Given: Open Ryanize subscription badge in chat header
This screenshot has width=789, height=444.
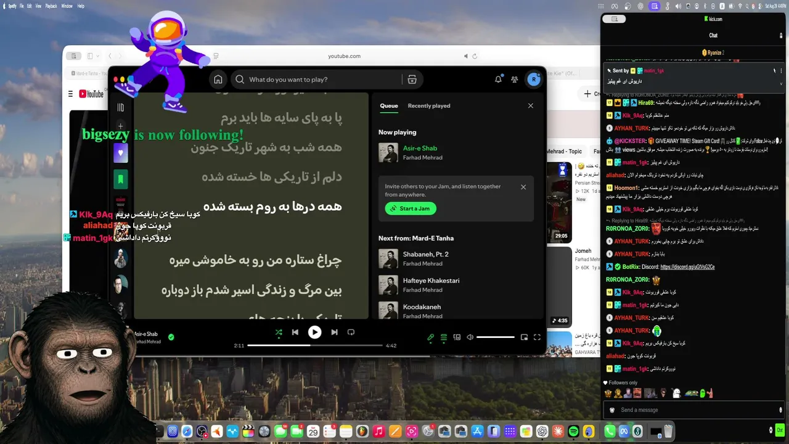Looking at the screenshot, I should [713, 53].
